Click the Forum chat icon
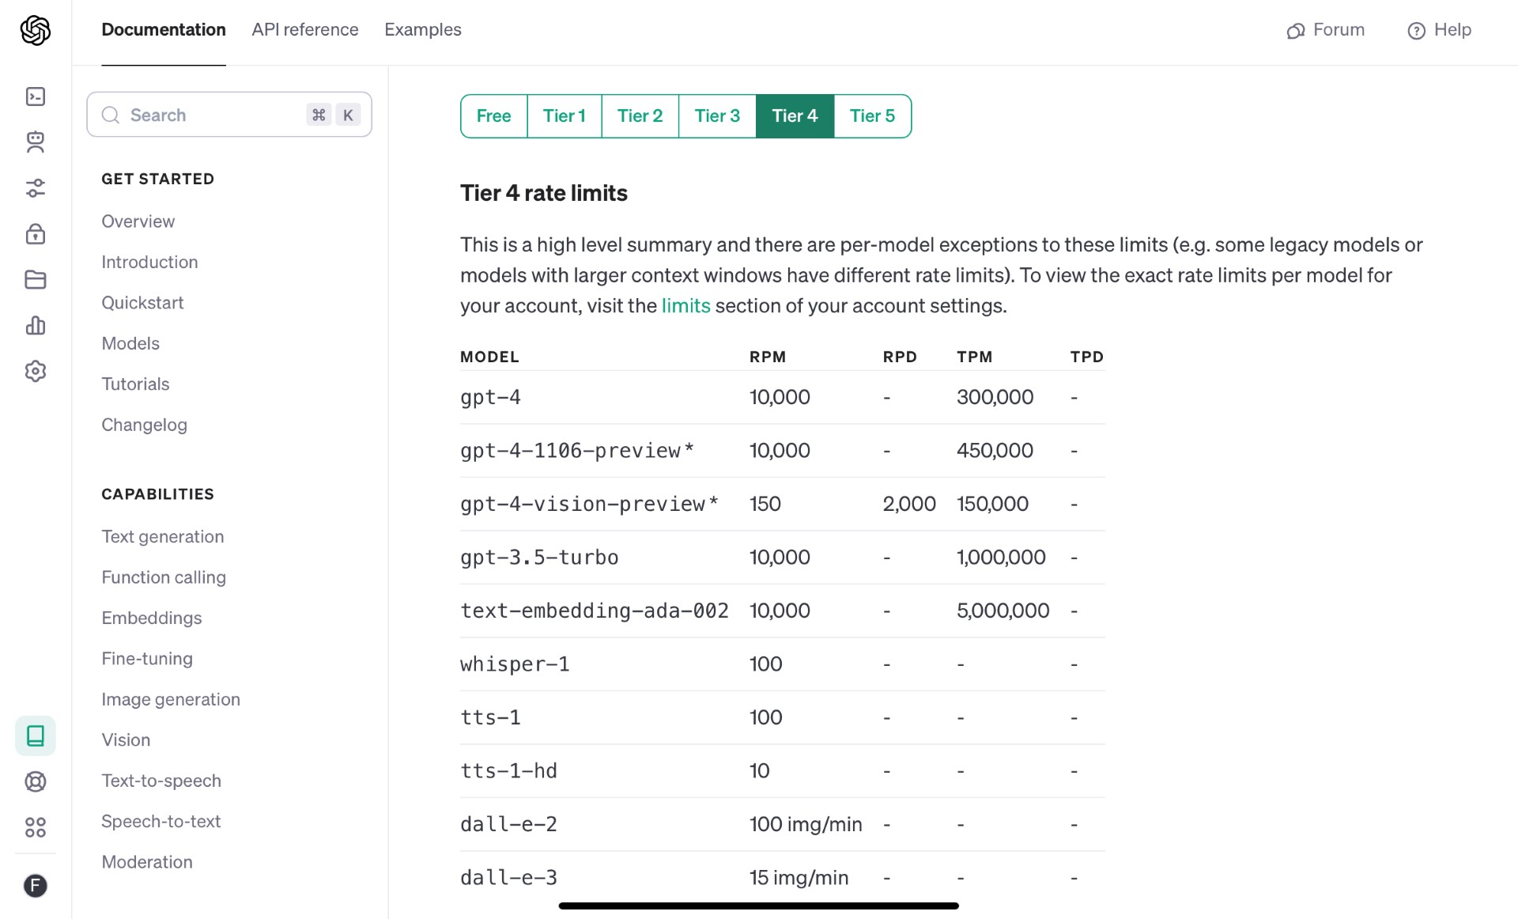This screenshot has width=1518, height=919. click(x=1295, y=31)
